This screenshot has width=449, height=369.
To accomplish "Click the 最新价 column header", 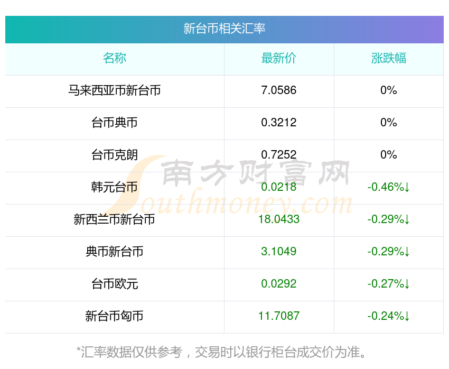I will click(278, 58).
